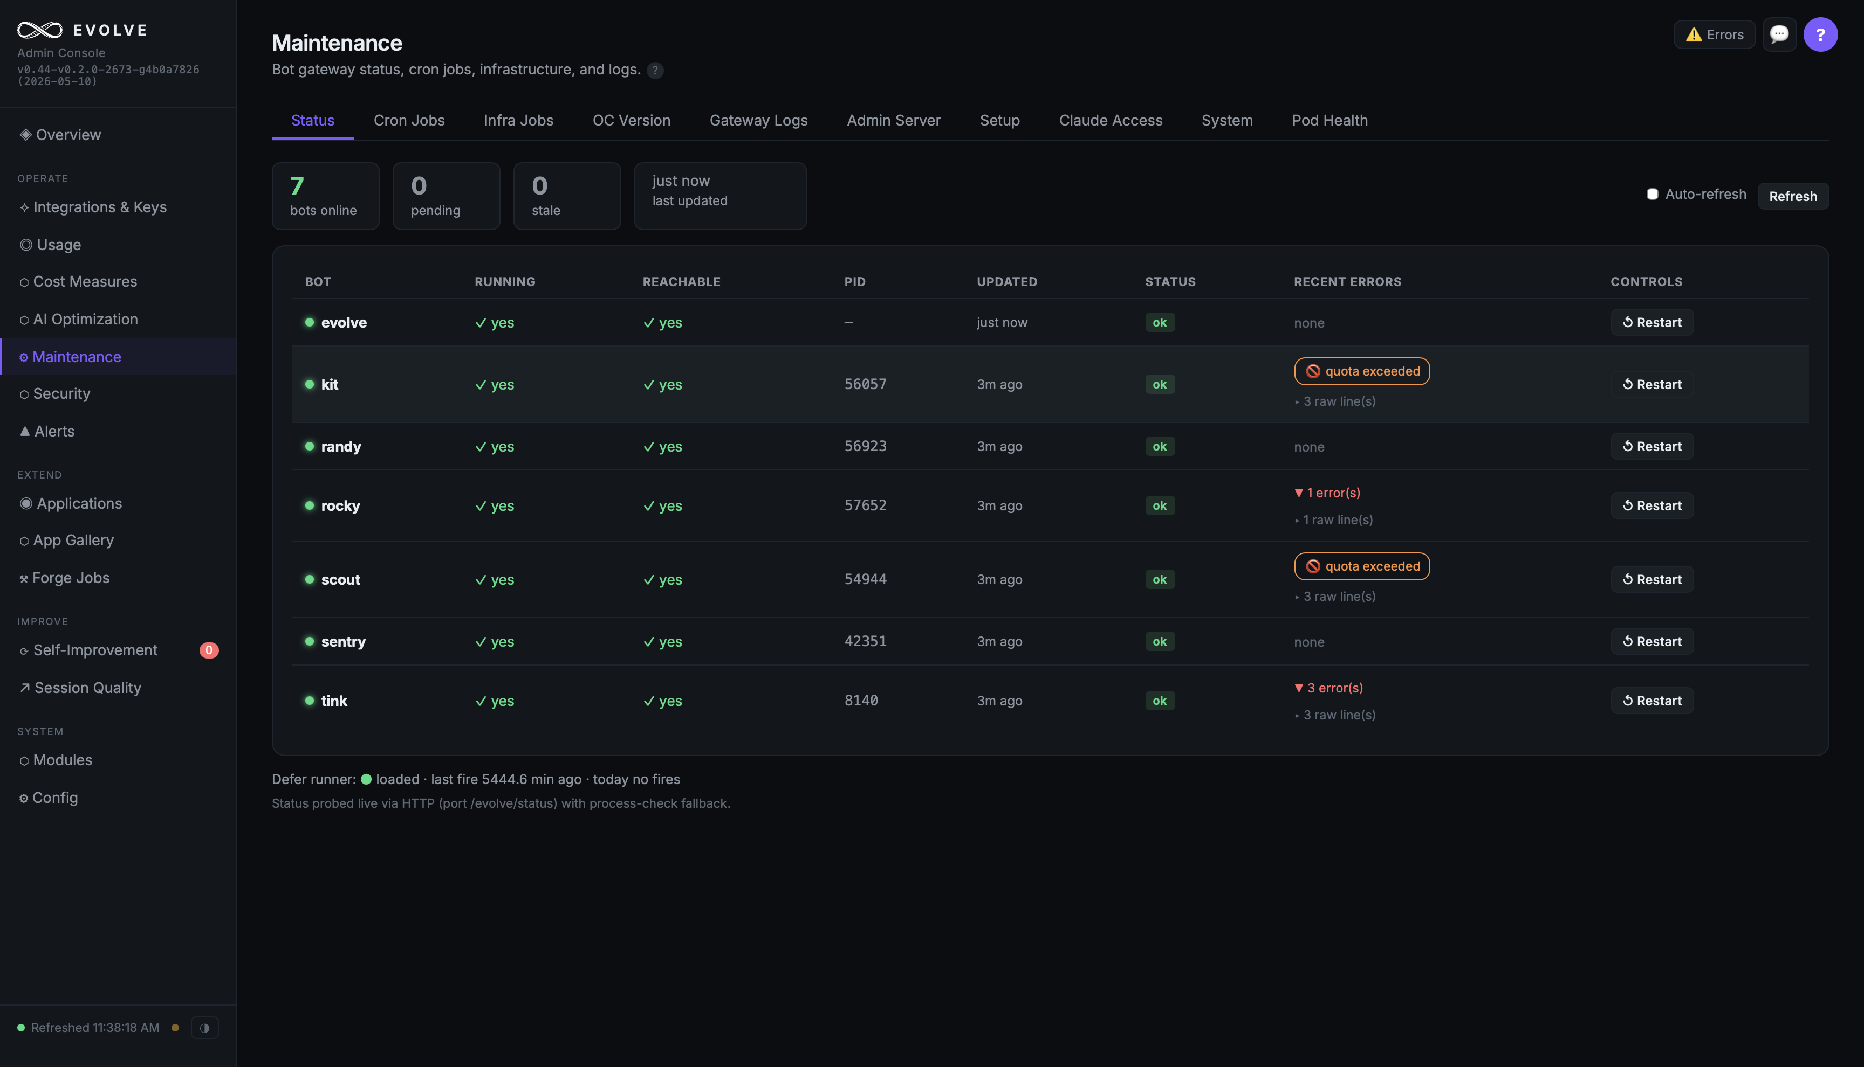
Task: Click the Errors warning triangle icon
Action: pyautogui.click(x=1693, y=34)
